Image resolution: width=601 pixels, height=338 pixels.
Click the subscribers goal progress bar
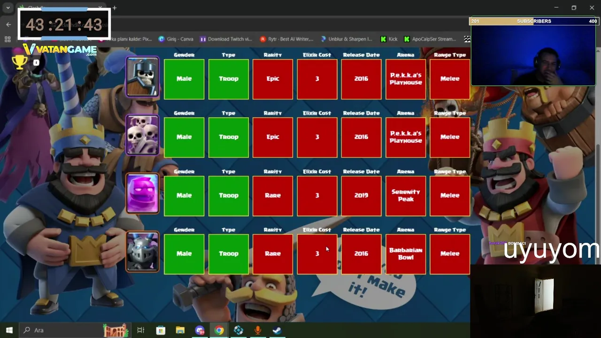coord(534,21)
